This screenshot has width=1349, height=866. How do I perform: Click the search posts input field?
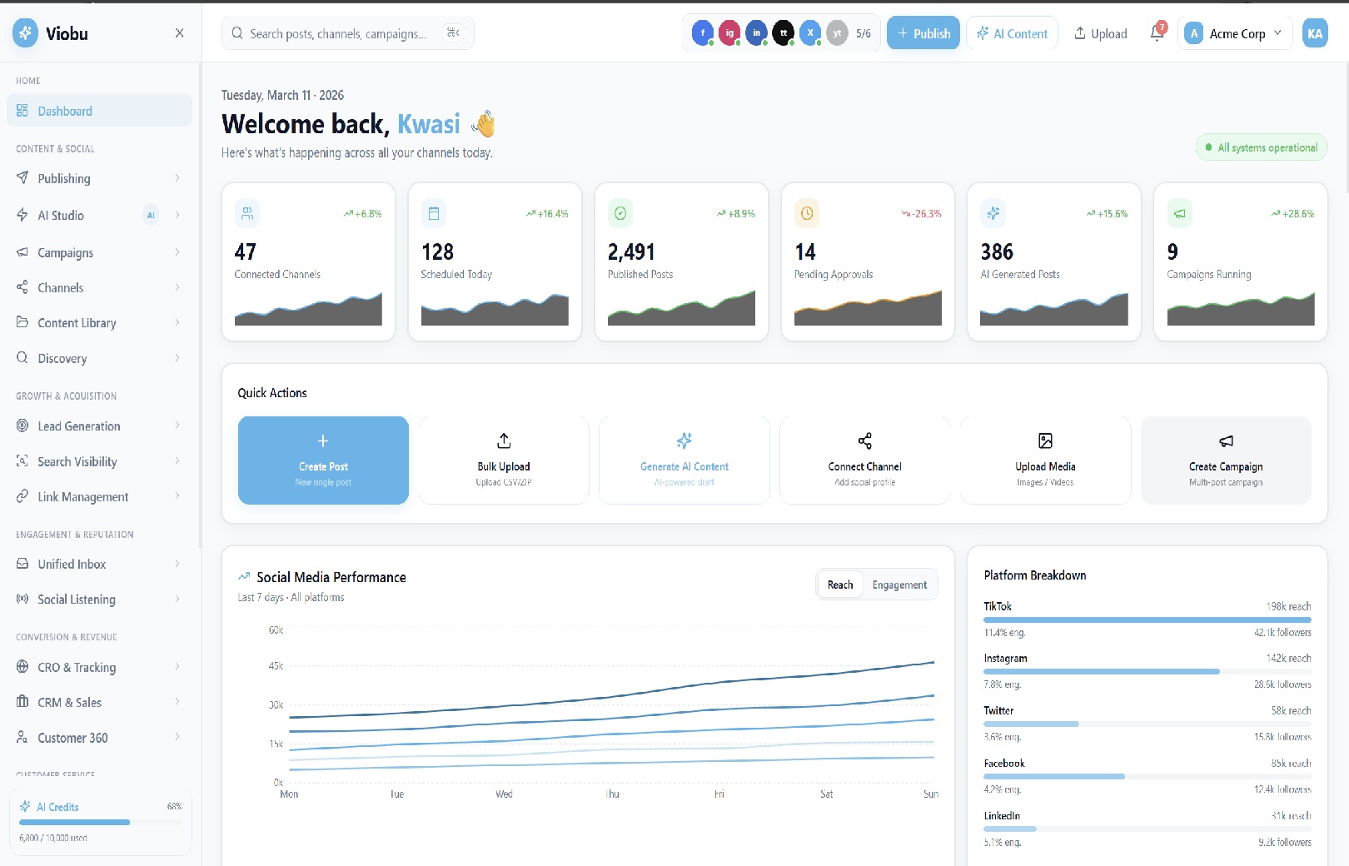(x=348, y=33)
